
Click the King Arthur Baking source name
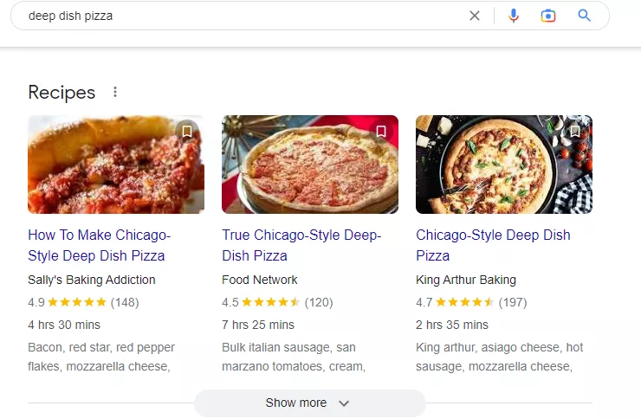(466, 280)
